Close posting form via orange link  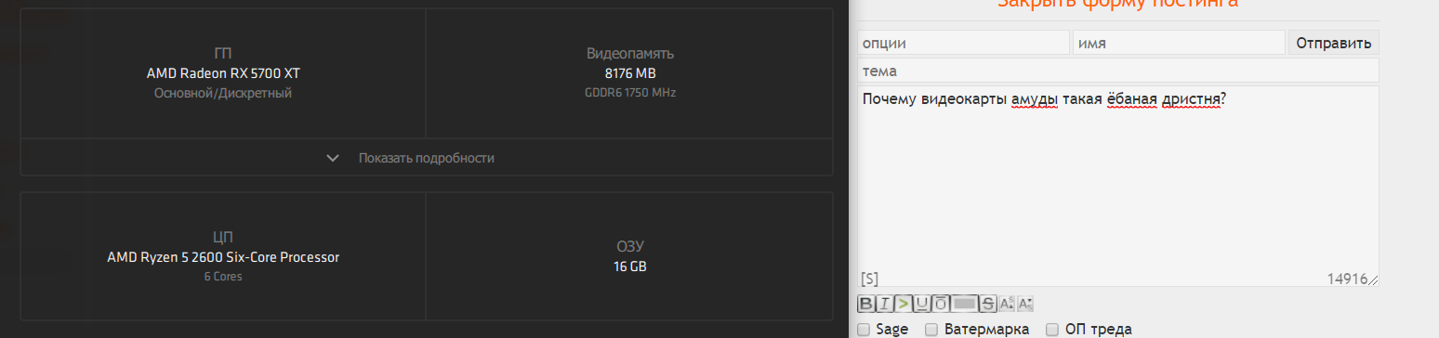click(x=1116, y=3)
